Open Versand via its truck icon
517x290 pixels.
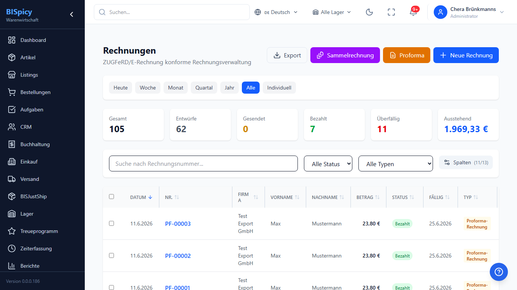pos(12,179)
